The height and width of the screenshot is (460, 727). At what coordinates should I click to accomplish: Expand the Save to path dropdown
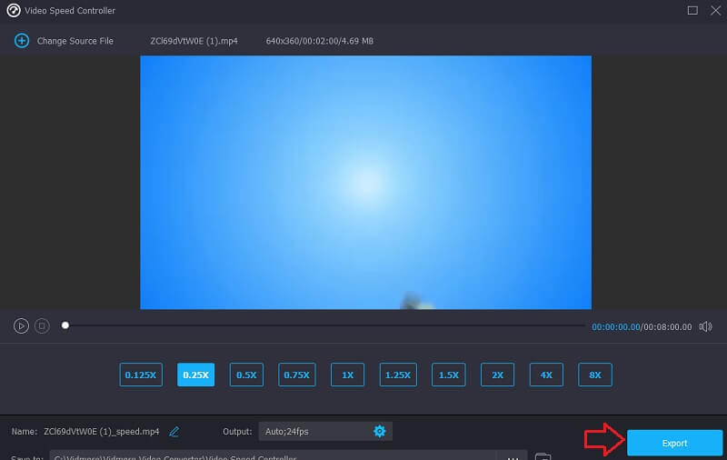click(514, 456)
